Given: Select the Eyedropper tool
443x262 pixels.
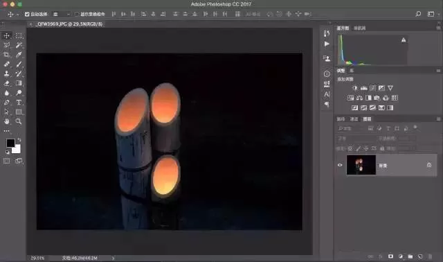Looking at the screenshot, I should [19, 55].
